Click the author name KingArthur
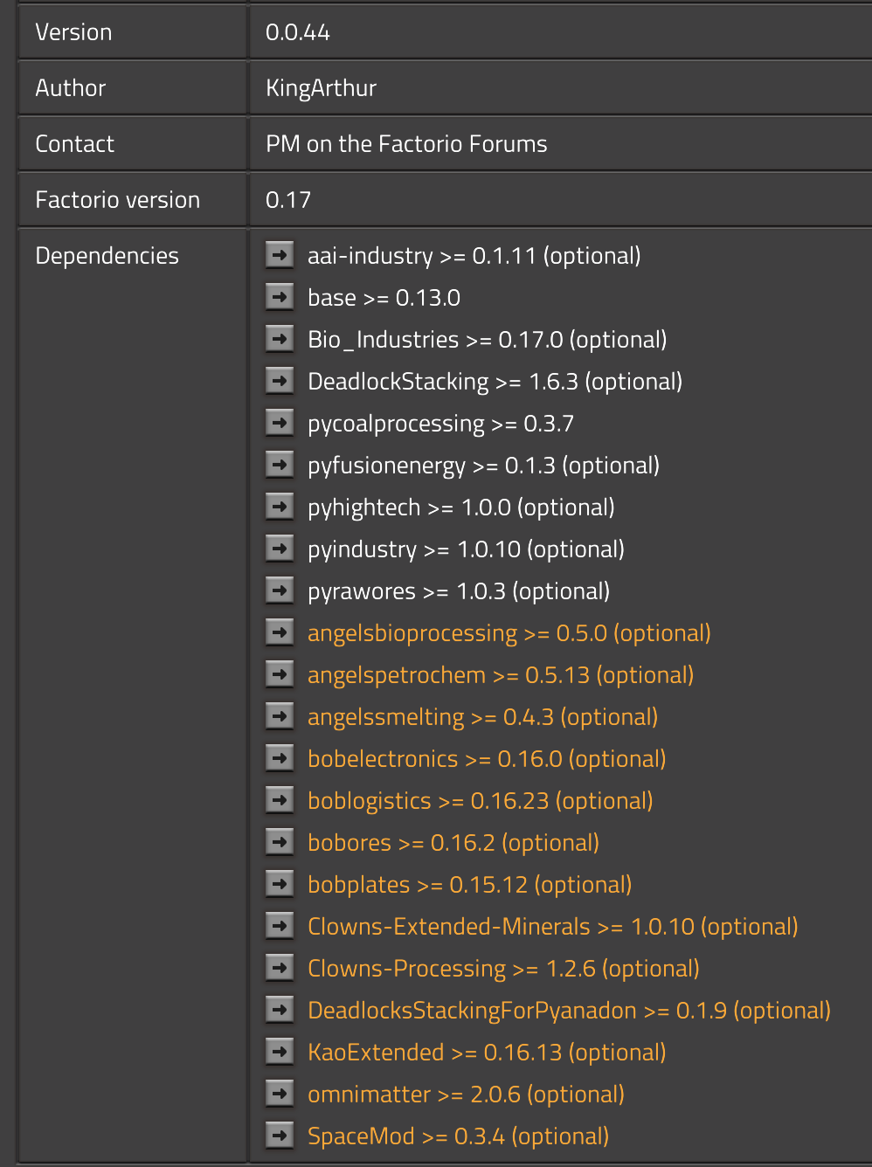Viewport: 872px width, 1167px height. tap(321, 88)
